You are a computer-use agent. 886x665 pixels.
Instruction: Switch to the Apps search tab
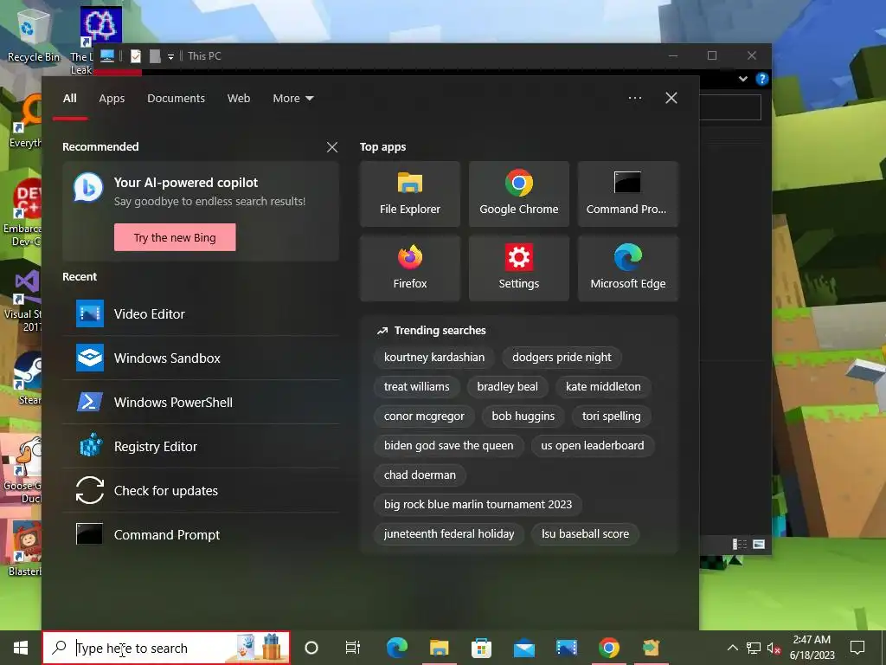[112, 98]
